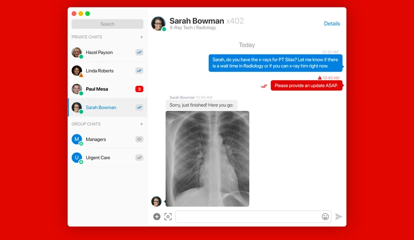Minimize window with yellow button
414x240 pixels.
81,13
